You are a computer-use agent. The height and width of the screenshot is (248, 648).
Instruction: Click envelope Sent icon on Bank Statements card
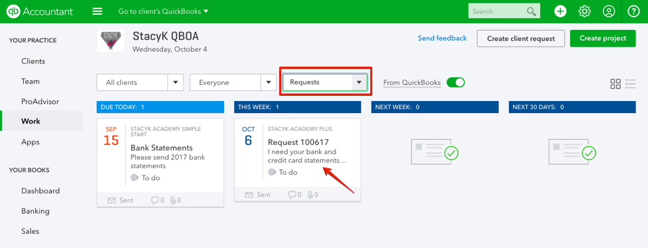point(112,201)
